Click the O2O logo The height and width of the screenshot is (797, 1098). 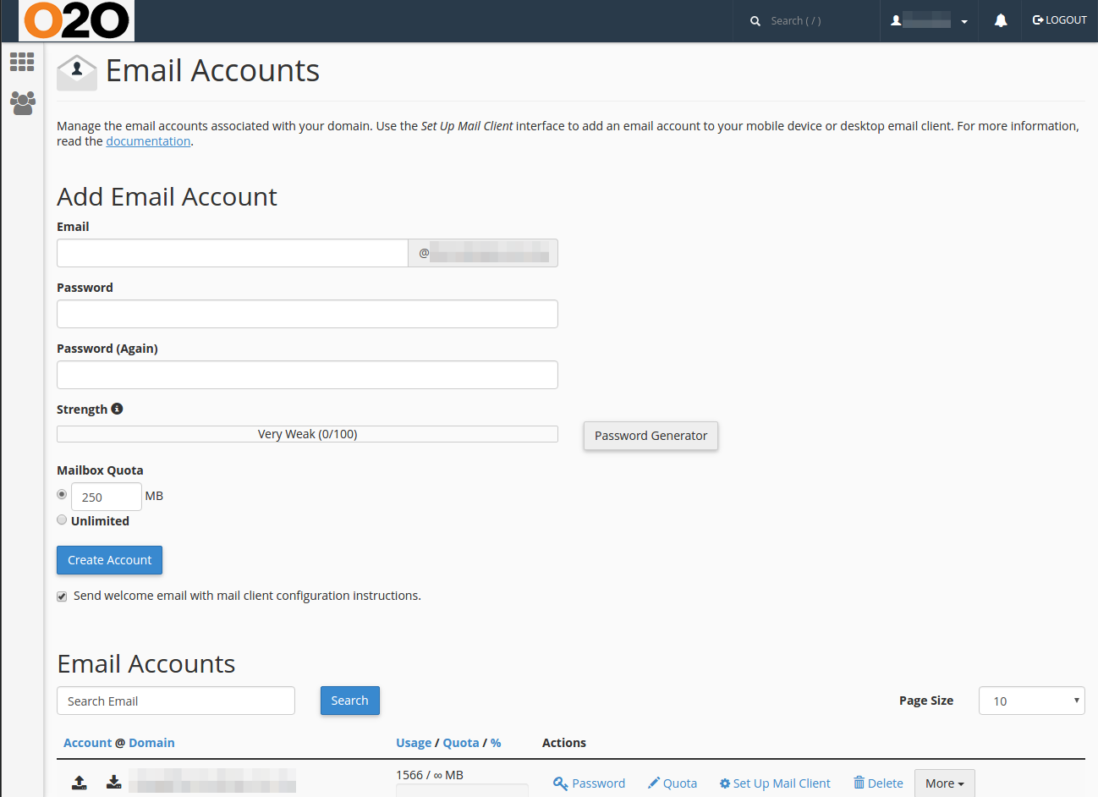(76, 20)
